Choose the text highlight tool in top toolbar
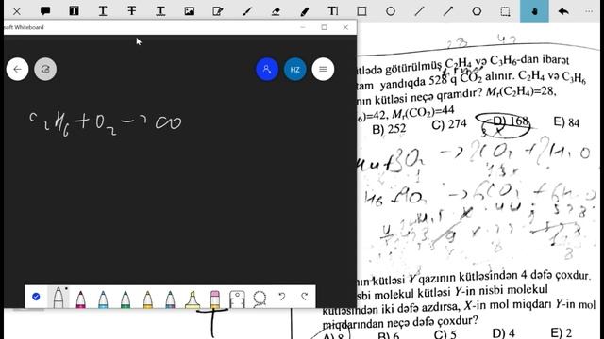The height and width of the screenshot is (339, 604). tap(74, 11)
